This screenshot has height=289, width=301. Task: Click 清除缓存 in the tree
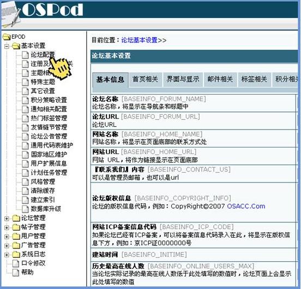(43, 191)
